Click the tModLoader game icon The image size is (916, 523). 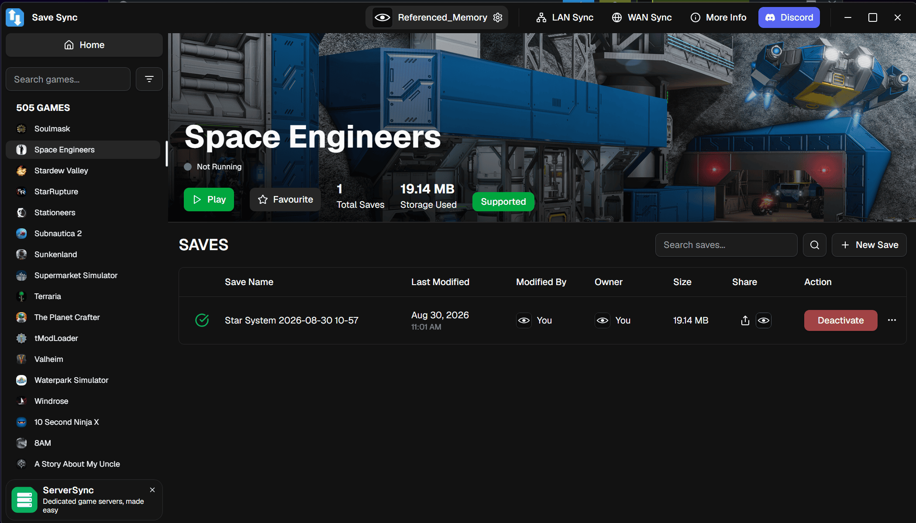coord(21,338)
